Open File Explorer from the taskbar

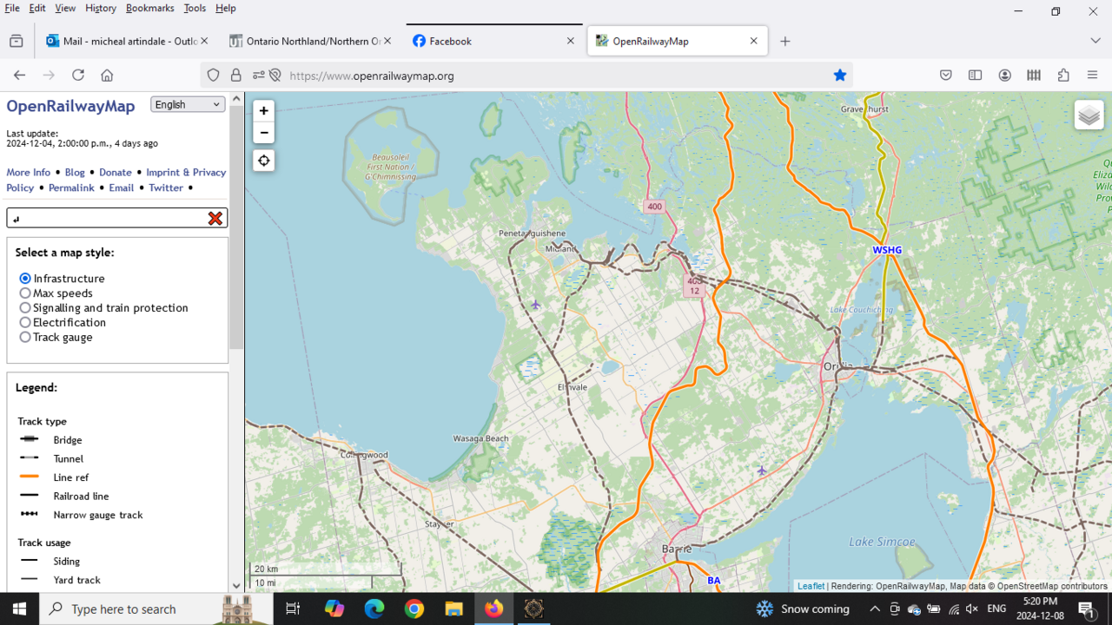point(454,609)
